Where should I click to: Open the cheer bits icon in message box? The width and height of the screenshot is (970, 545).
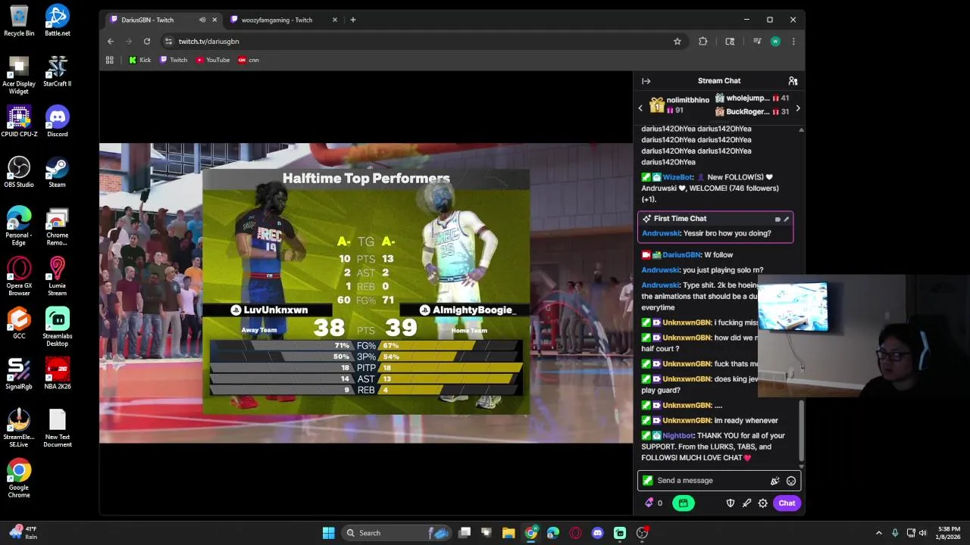[x=774, y=481]
